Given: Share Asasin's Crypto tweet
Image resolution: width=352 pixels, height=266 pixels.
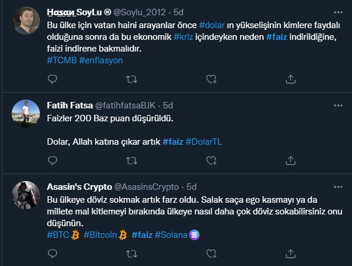Looking at the screenshot, I should coord(290,253).
